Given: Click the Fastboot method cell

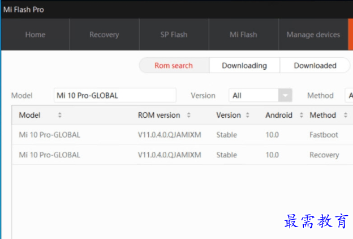Looking at the screenshot, I should pyautogui.click(x=324, y=135).
